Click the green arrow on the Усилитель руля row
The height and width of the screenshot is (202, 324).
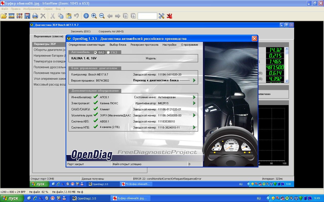pyautogui.click(x=194, y=115)
